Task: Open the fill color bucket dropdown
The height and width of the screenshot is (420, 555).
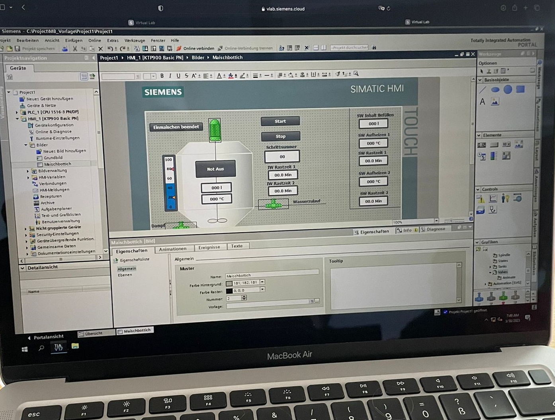Action: point(236,76)
